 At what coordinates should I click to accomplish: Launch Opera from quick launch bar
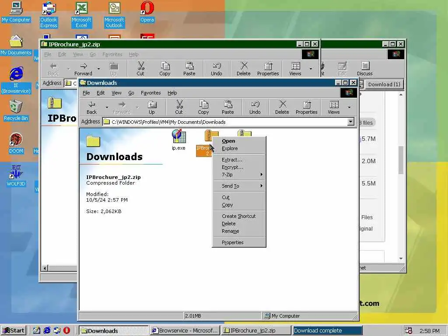click(x=66, y=331)
